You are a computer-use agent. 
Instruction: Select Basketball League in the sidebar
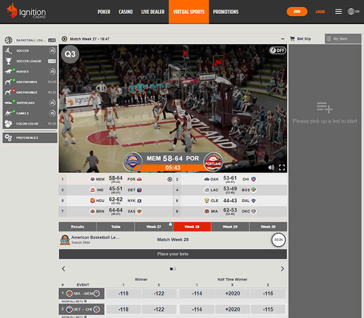coord(30,40)
